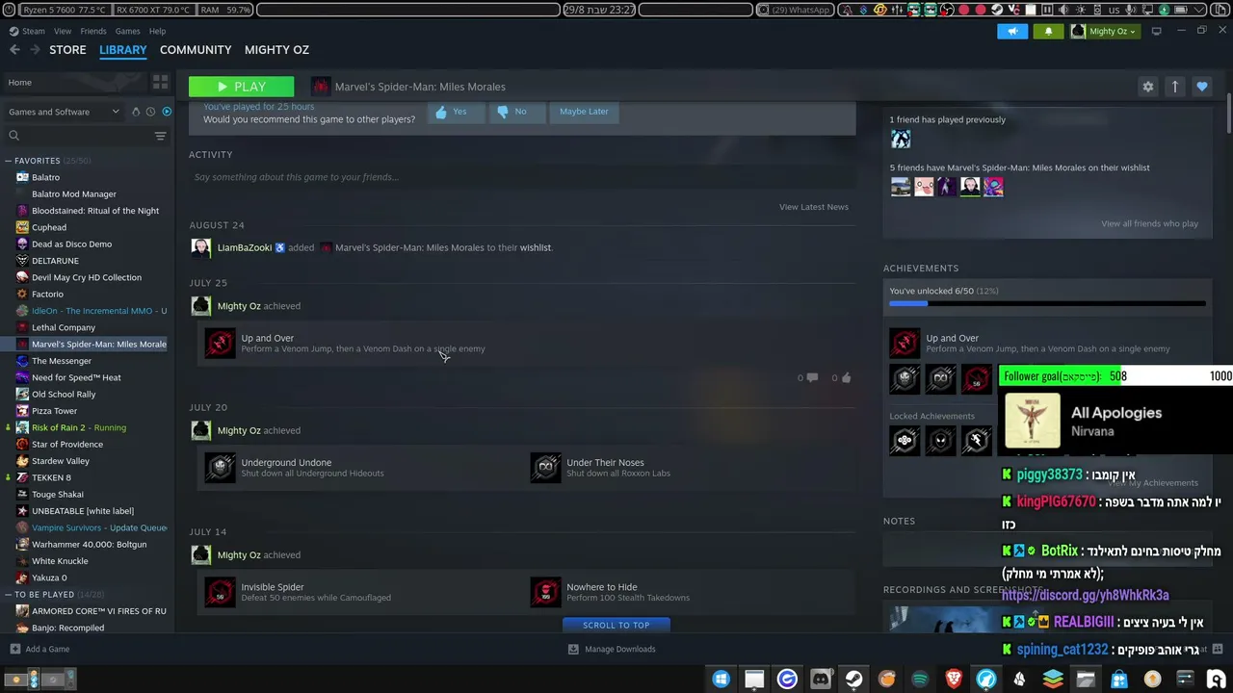
Task: Click the library search field
Action: point(79,136)
